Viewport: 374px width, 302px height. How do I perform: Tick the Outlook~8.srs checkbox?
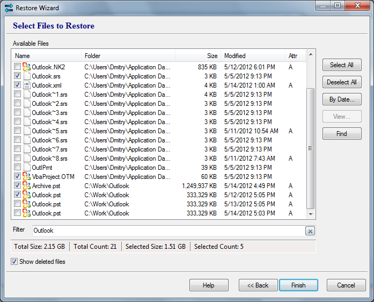pos(18,159)
